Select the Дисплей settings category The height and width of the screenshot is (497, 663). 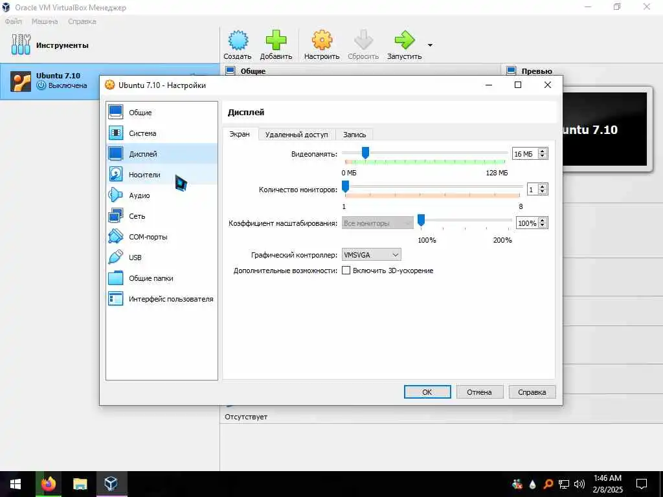(161, 154)
